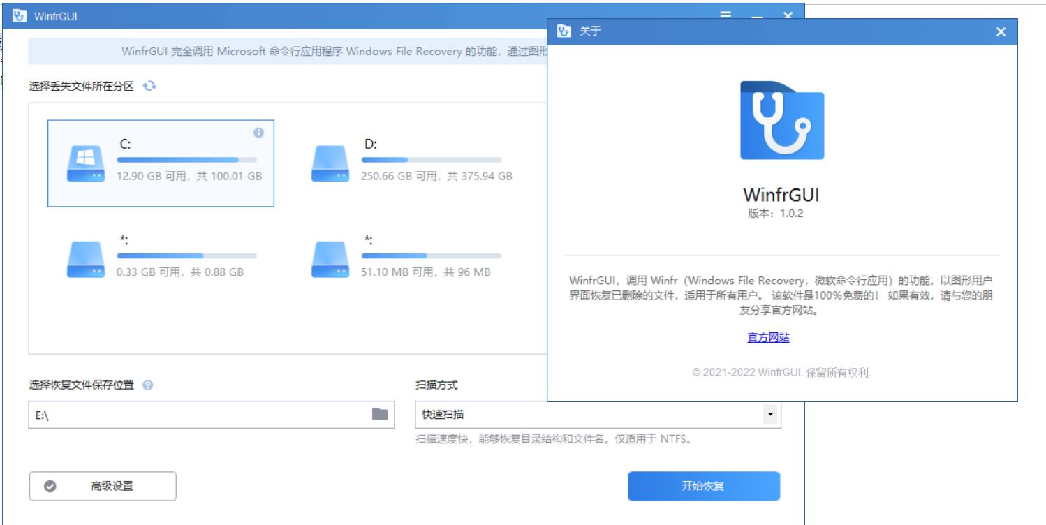Click the dropdown arrow of scan mode
The image size is (1046, 525).
pyautogui.click(x=770, y=414)
